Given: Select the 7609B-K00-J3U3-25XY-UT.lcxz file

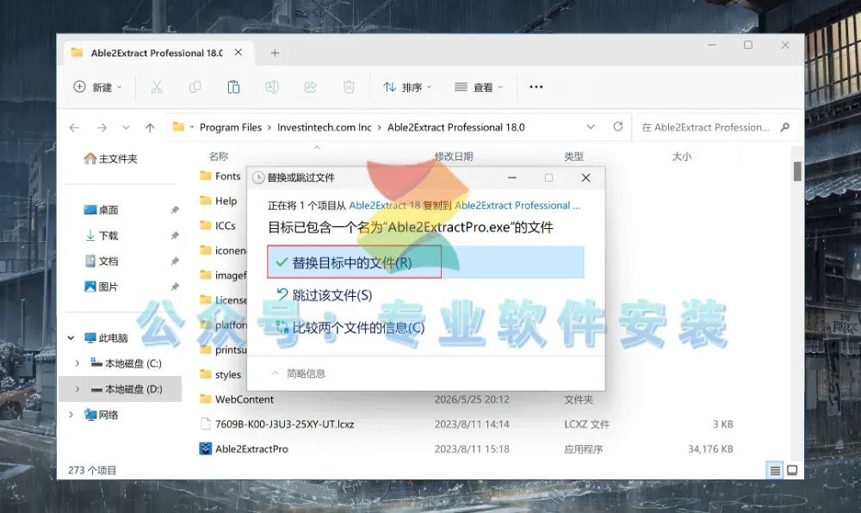Looking at the screenshot, I should point(276,424).
